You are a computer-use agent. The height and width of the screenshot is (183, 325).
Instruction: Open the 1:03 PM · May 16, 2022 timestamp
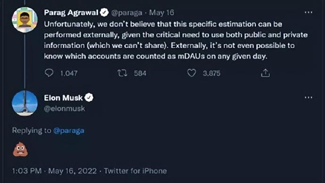click(x=54, y=171)
